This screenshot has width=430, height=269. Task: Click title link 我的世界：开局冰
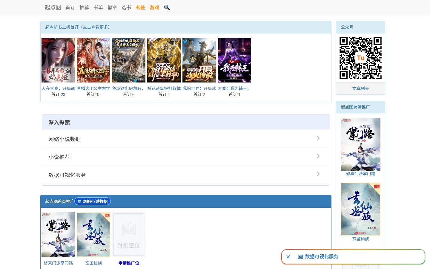(x=199, y=88)
